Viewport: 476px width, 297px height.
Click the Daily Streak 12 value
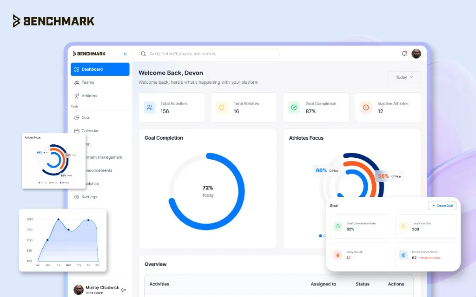348,258
